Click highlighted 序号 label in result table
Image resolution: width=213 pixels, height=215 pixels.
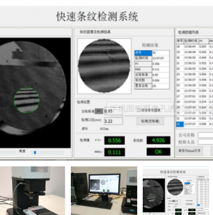point(143,53)
